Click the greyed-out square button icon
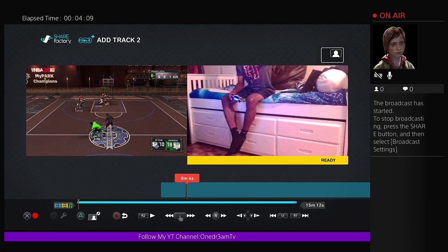This screenshot has height=252, width=448. pyautogui.click(x=54, y=216)
